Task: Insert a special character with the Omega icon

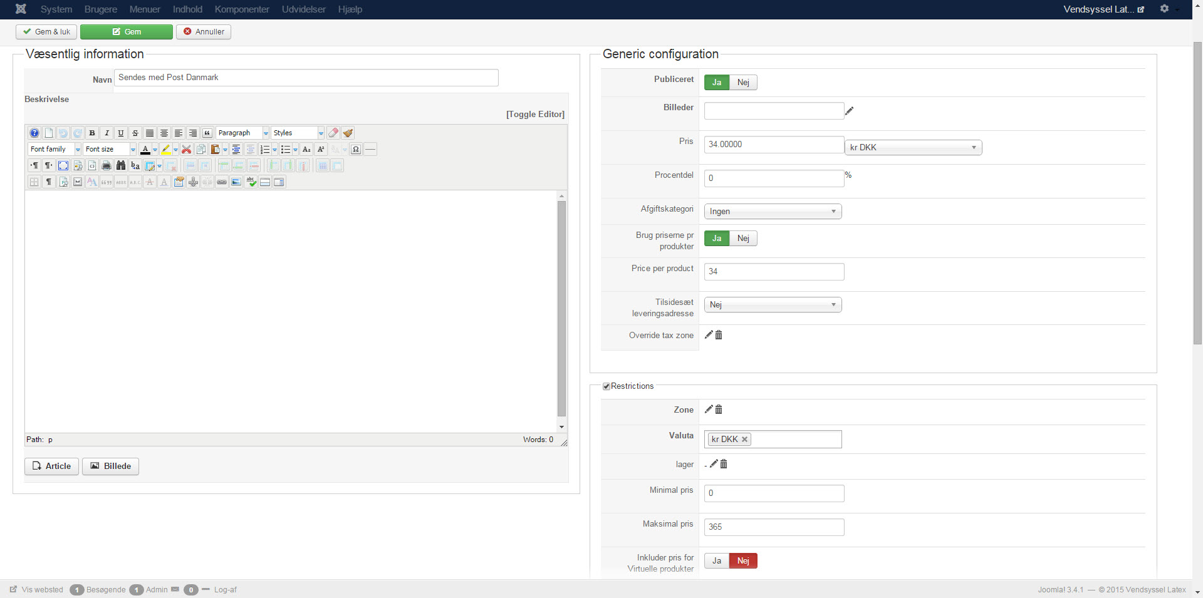Action: pyautogui.click(x=356, y=149)
